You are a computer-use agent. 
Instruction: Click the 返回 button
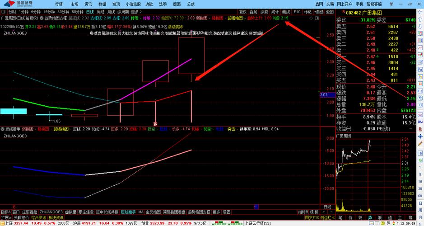[330, 12]
